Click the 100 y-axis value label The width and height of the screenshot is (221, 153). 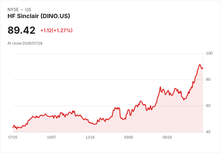coord(209,53)
